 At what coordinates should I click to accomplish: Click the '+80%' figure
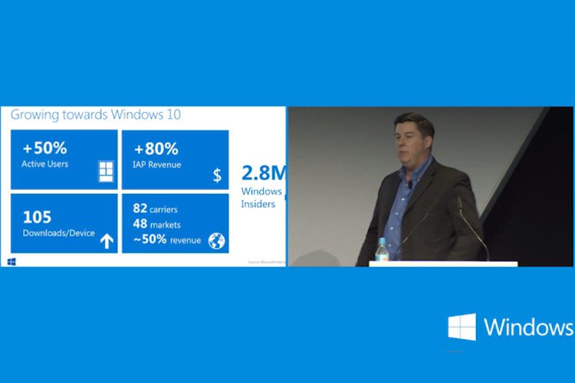pyautogui.click(x=156, y=149)
